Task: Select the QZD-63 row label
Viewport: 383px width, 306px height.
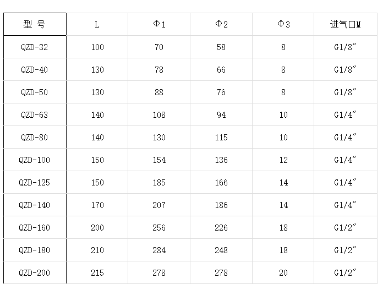Action: click(x=35, y=115)
